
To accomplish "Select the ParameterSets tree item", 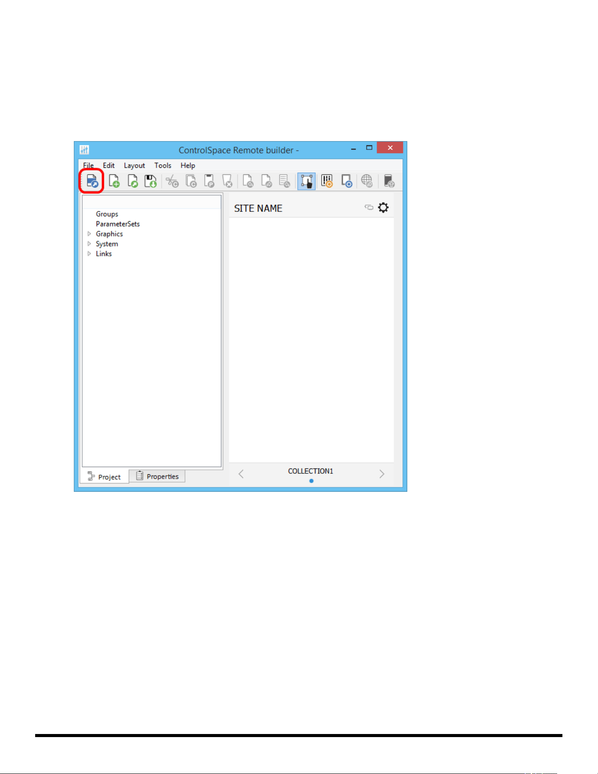I will click(118, 224).
